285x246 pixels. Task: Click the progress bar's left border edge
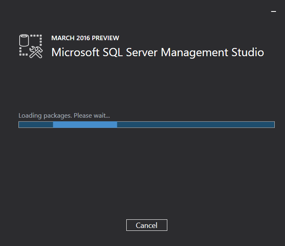[19, 125]
